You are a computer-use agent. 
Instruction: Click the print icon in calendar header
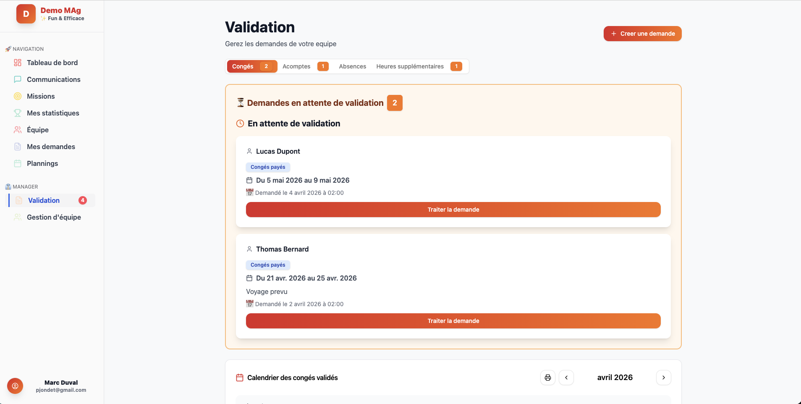click(547, 377)
